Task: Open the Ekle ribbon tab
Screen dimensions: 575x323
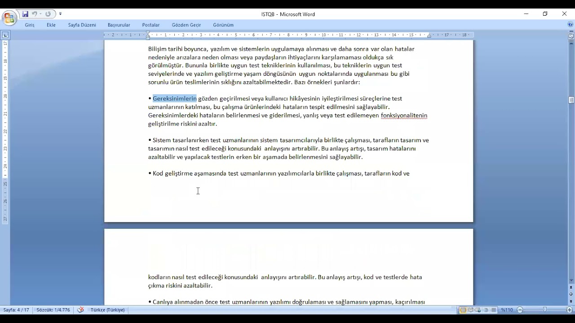Action: tap(51, 25)
